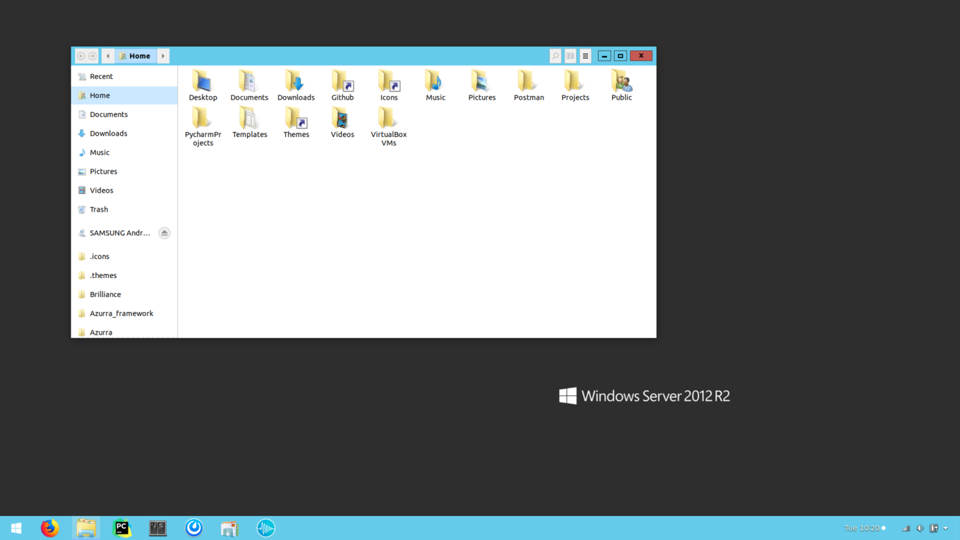Go to Documents in the sidebar
This screenshot has height=540, width=960.
click(124, 114)
